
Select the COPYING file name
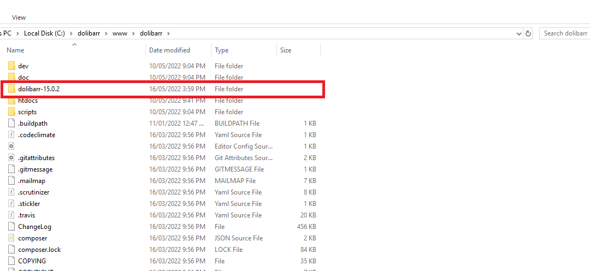[x=32, y=261]
